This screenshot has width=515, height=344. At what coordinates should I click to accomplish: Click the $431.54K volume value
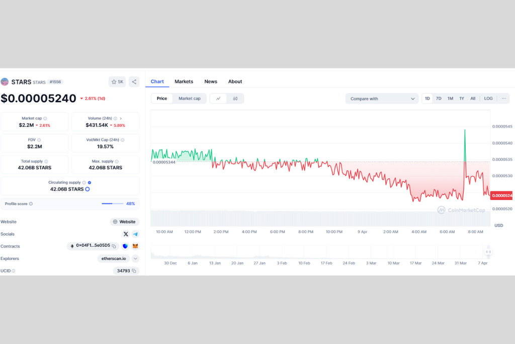(97, 125)
